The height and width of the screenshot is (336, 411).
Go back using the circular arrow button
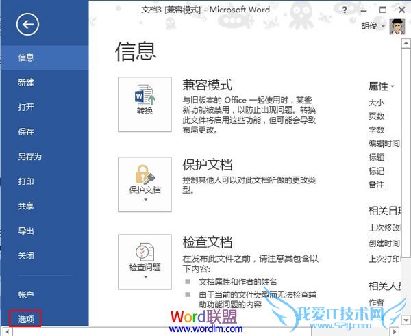click(27, 25)
